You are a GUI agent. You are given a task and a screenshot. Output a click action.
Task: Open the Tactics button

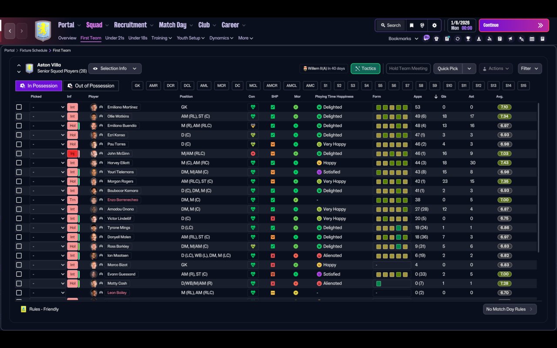[x=366, y=69]
